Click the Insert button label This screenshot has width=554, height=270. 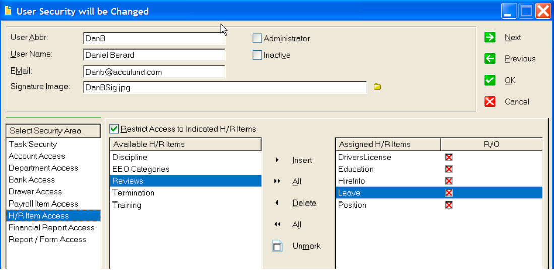302,160
